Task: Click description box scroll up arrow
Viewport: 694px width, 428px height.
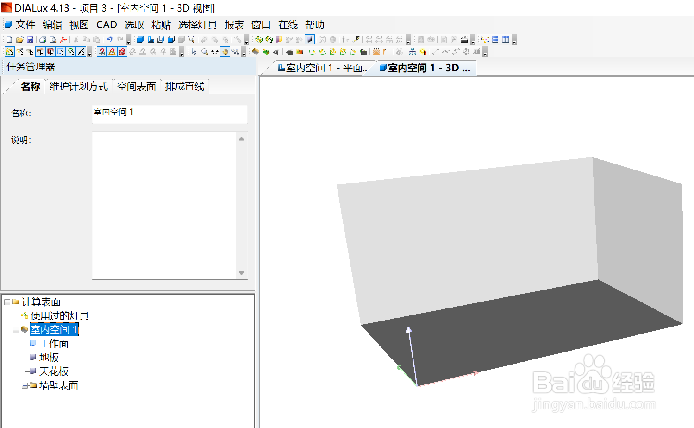Action: tap(241, 138)
